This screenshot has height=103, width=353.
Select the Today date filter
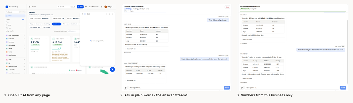(31, 24)
